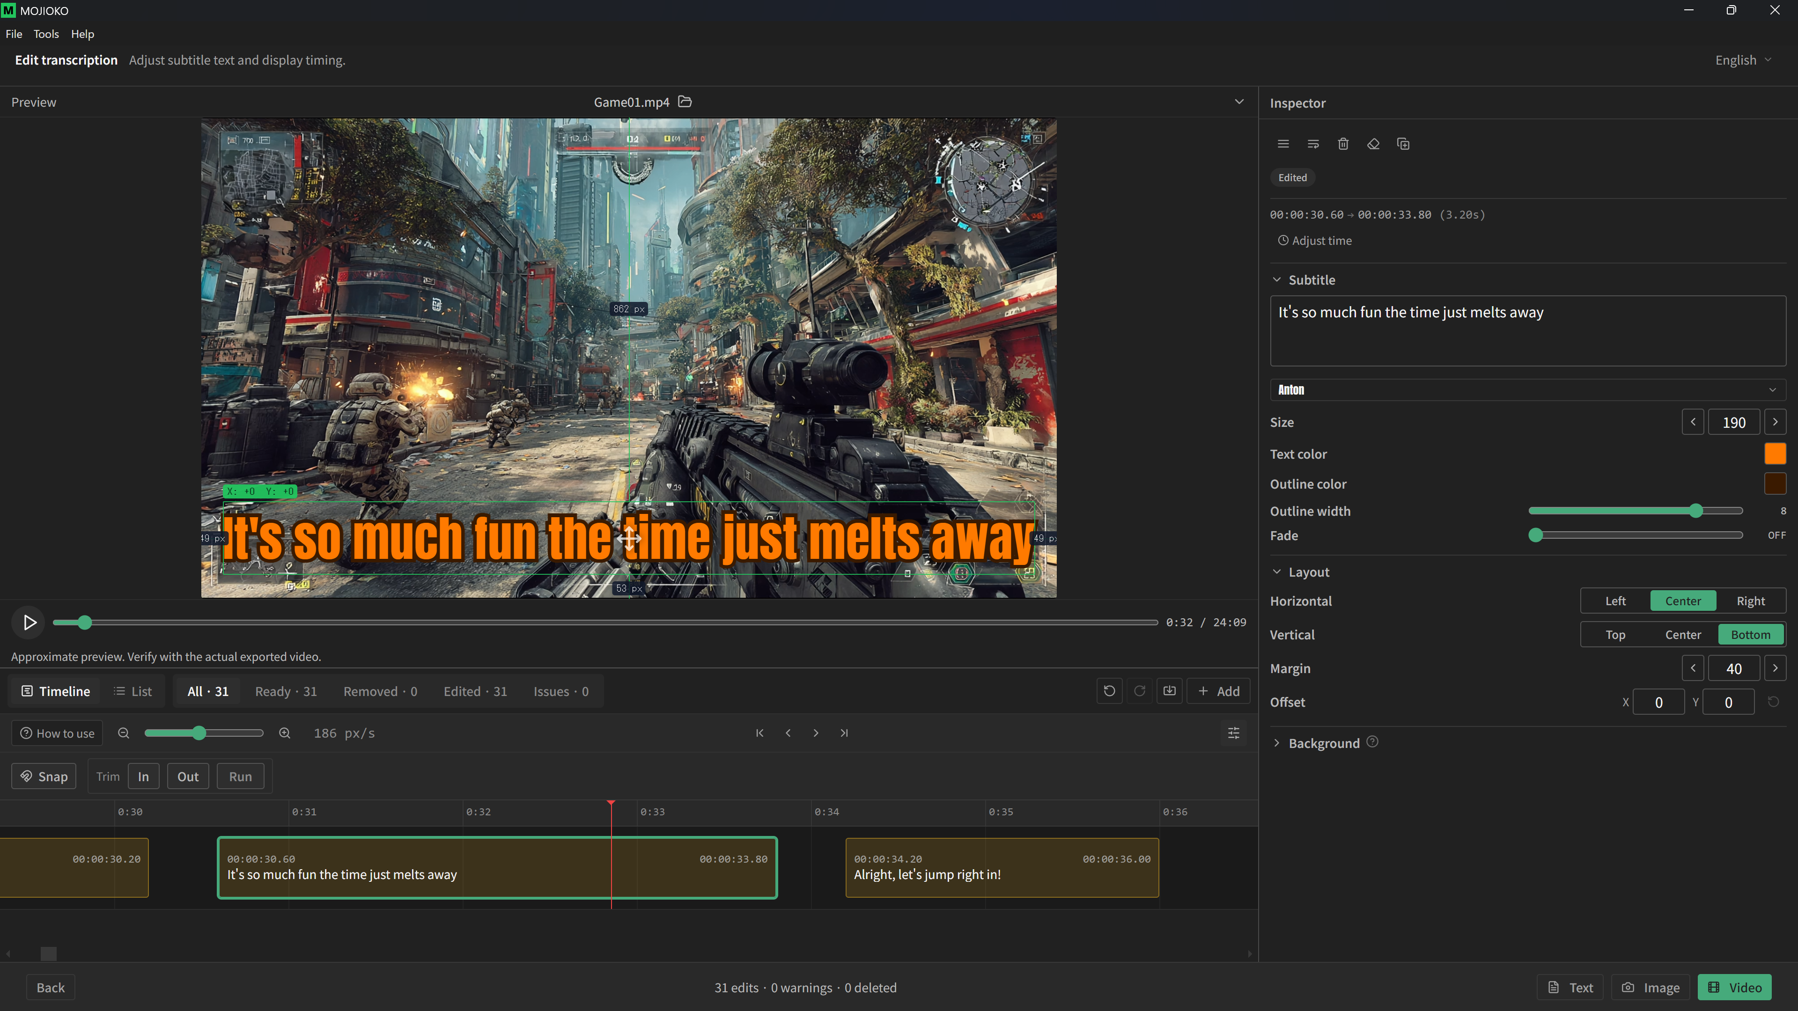The image size is (1798, 1011).
Task: Open the English language dropdown
Action: point(1743,60)
